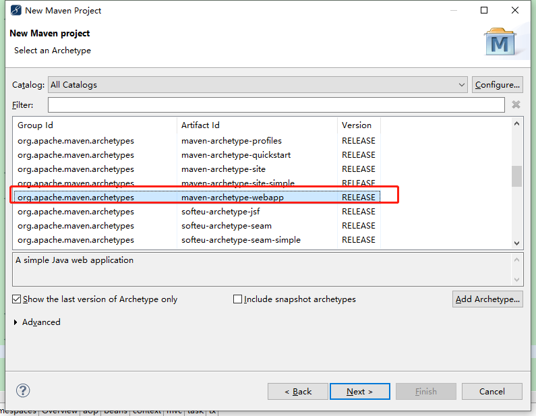Click the New Maven Project title icon
The height and width of the screenshot is (416, 536).
click(x=16, y=10)
